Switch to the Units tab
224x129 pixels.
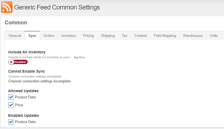[214, 36]
